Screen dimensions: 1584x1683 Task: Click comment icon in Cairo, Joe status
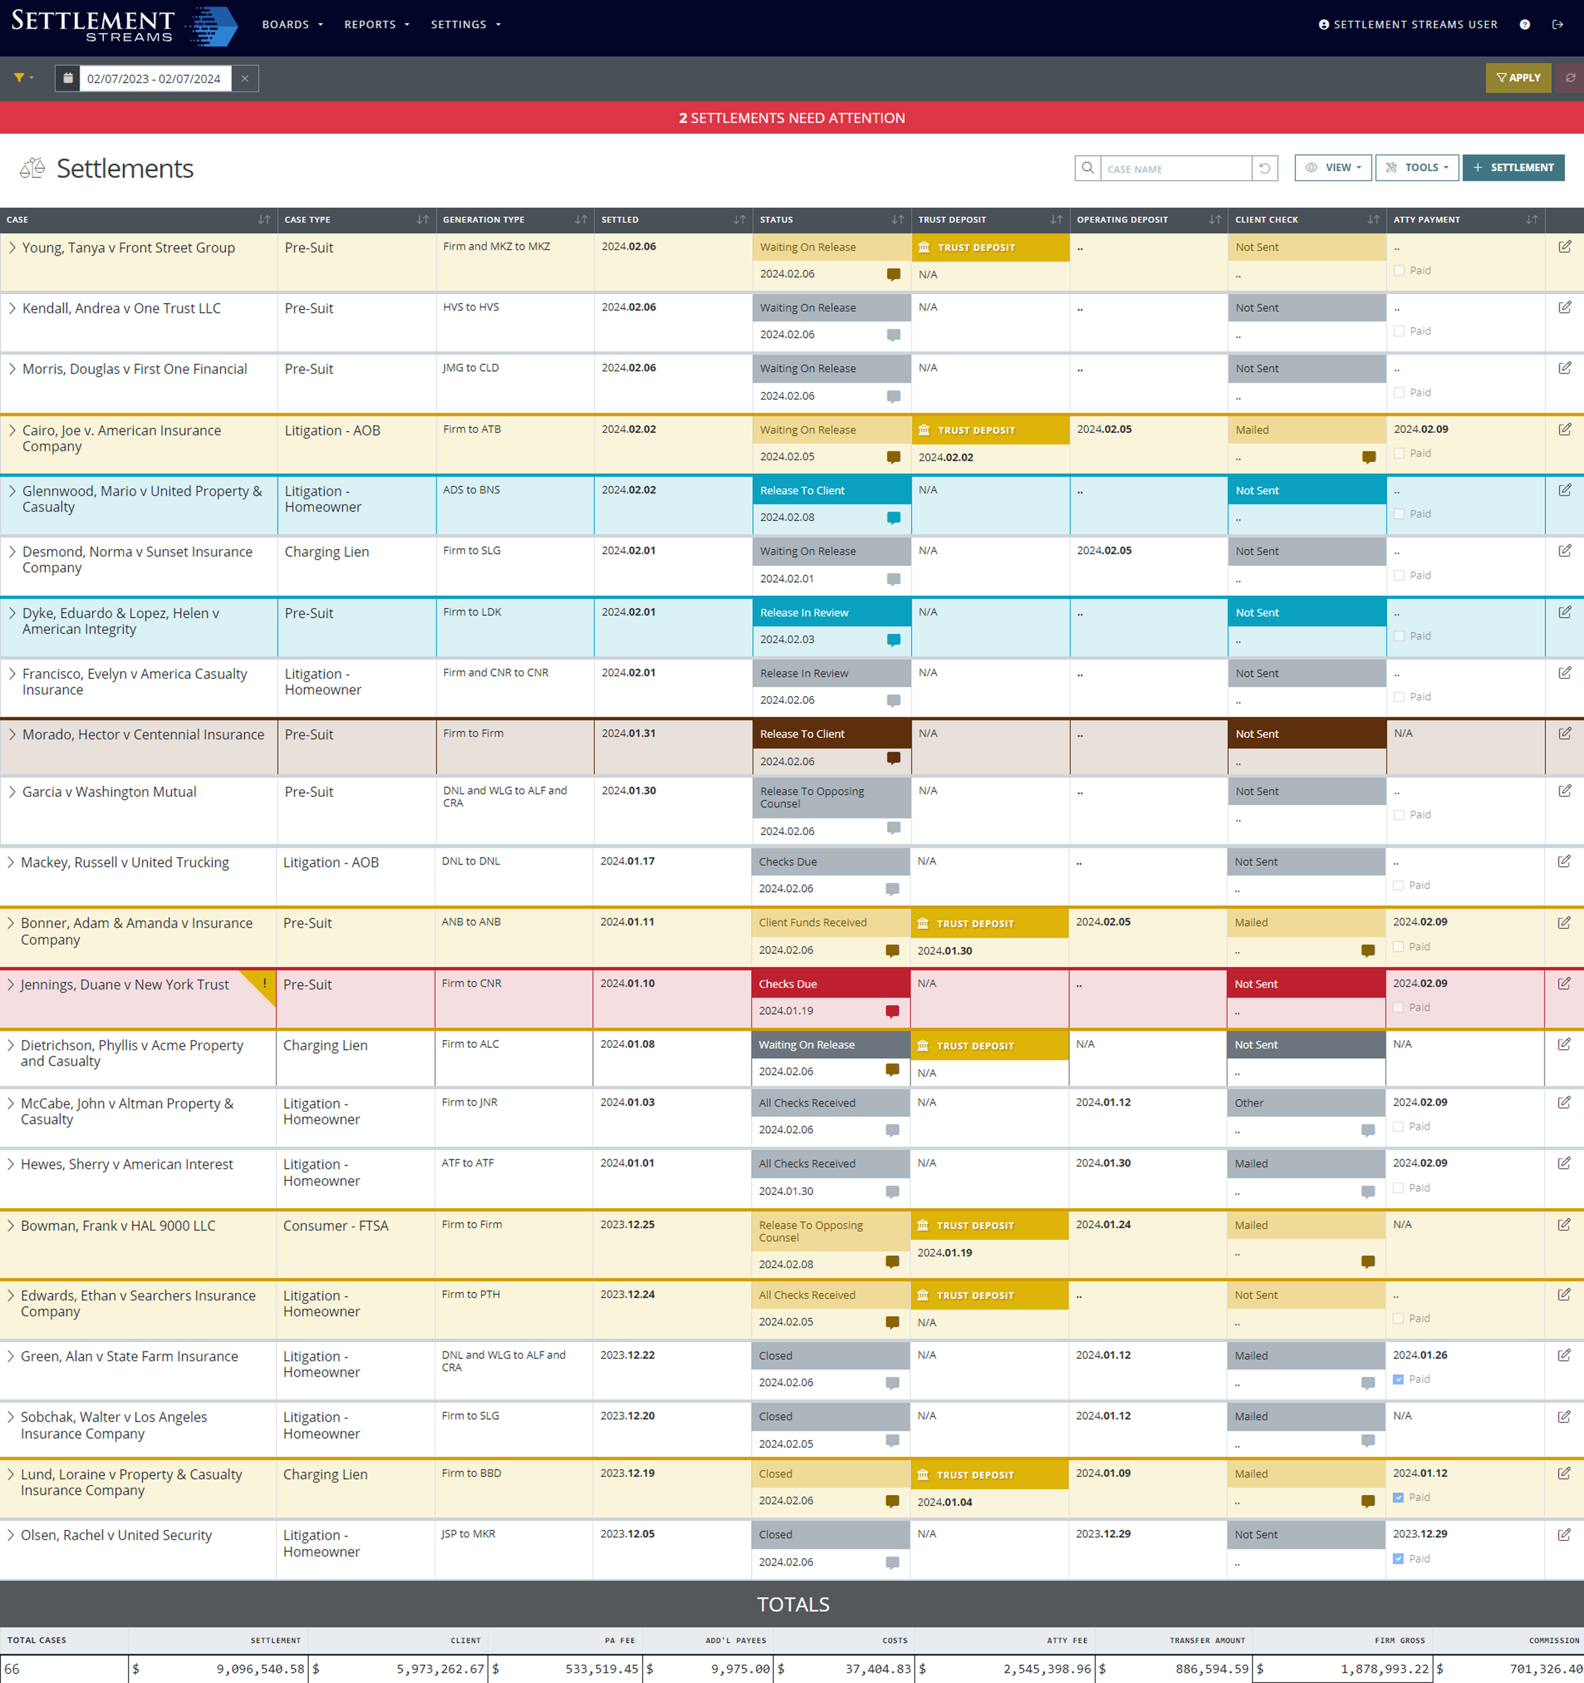[893, 457]
